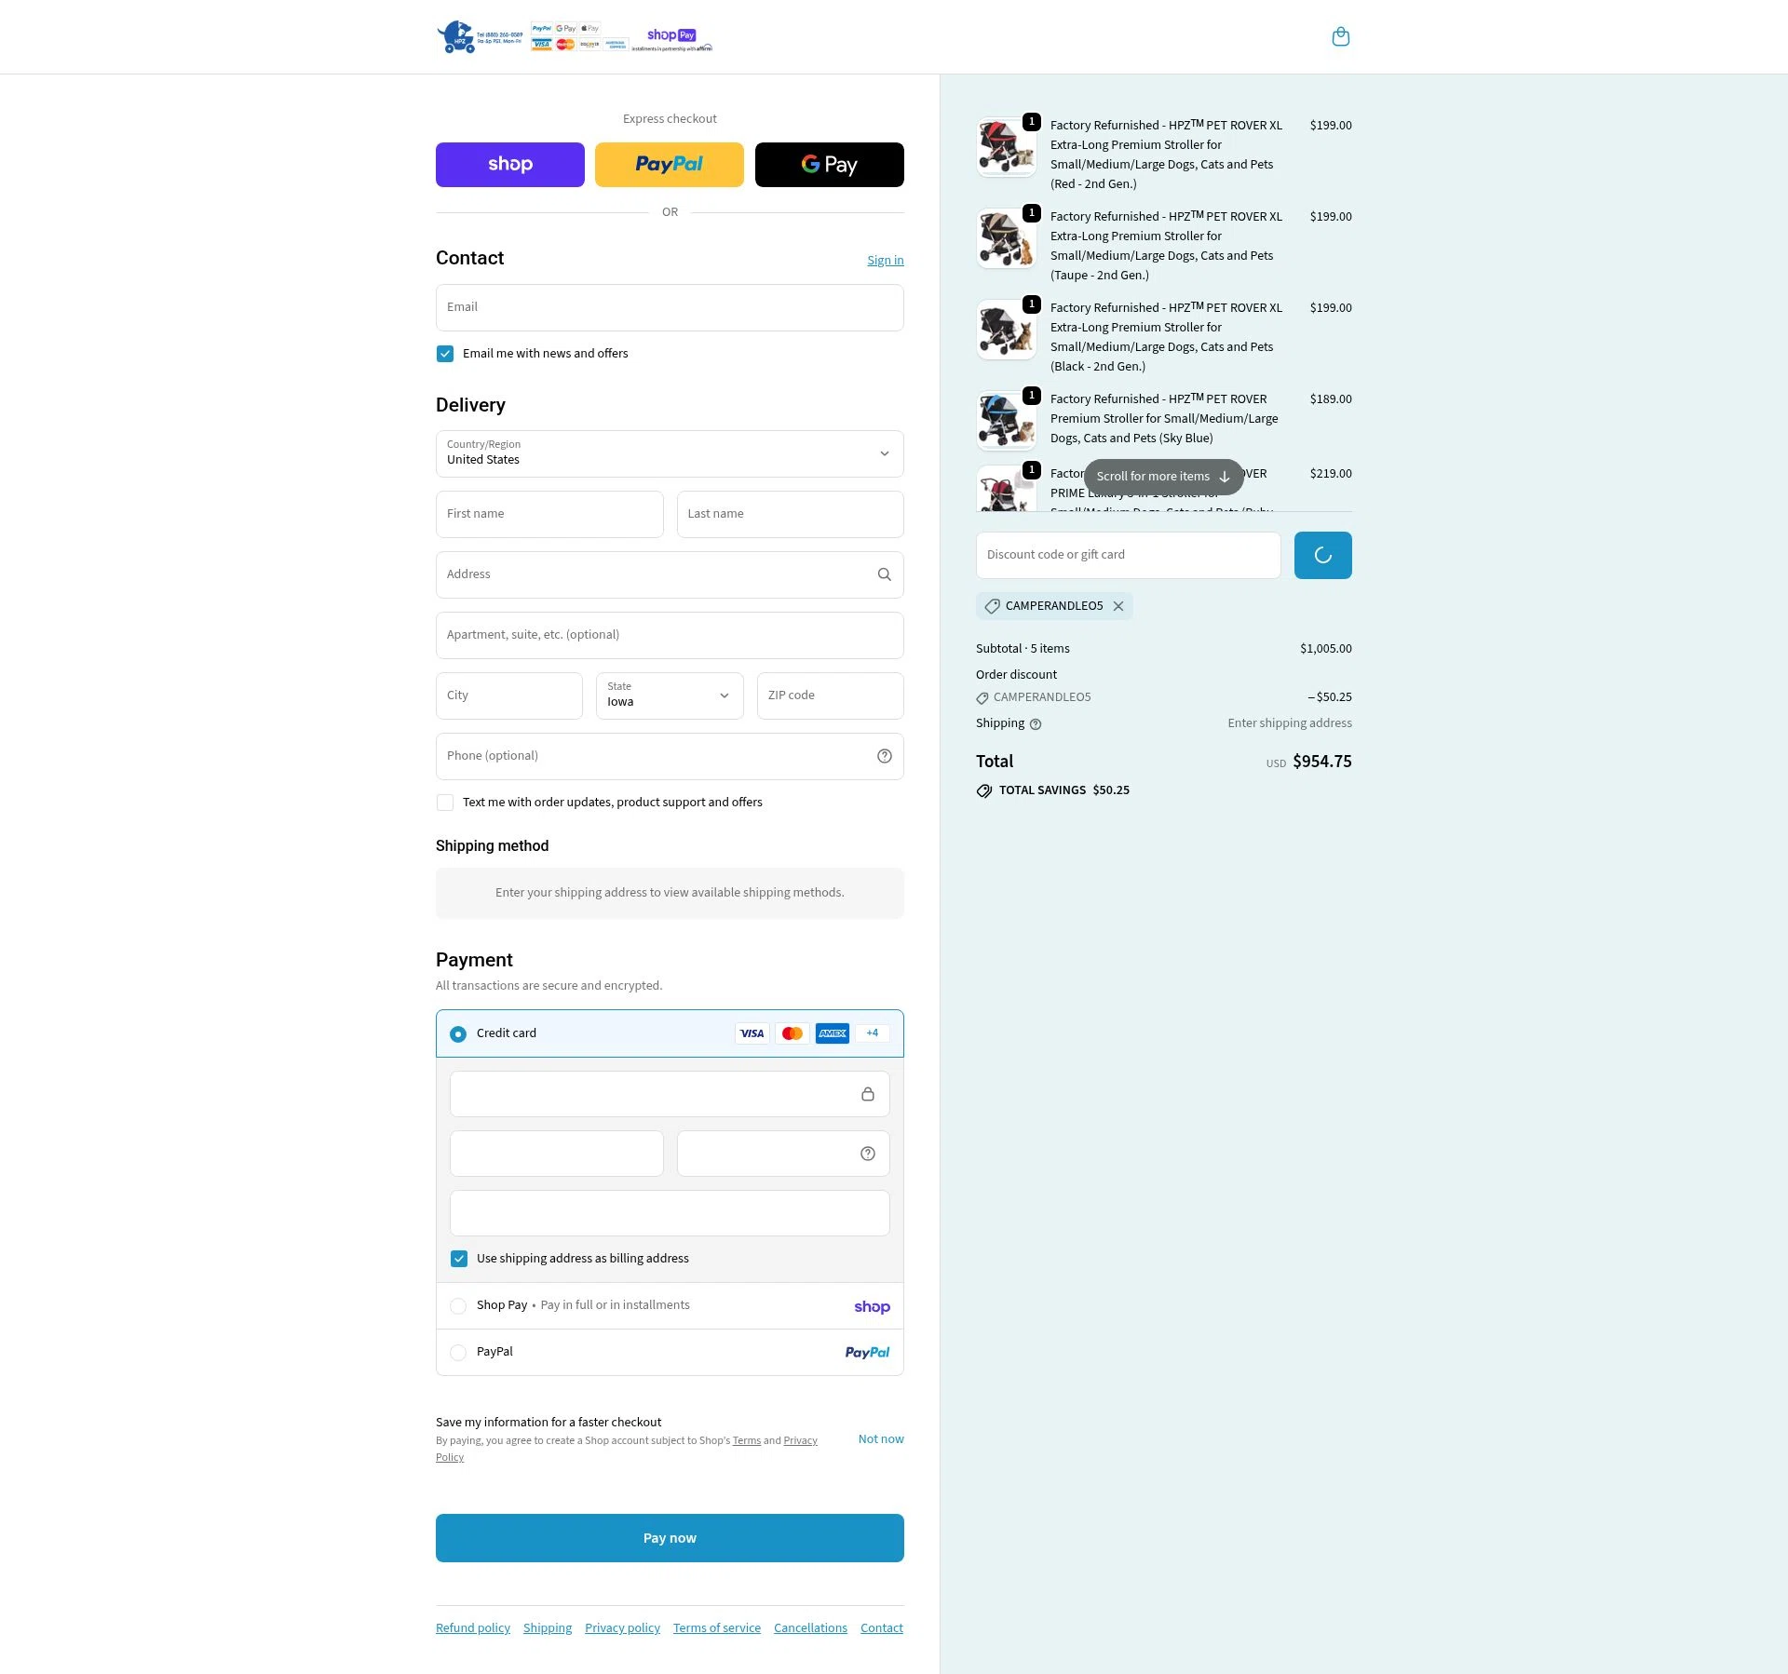Click the address search magnifier icon
Image resolution: width=1788 pixels, height=1674 pixels.
(x=884, y=574)
